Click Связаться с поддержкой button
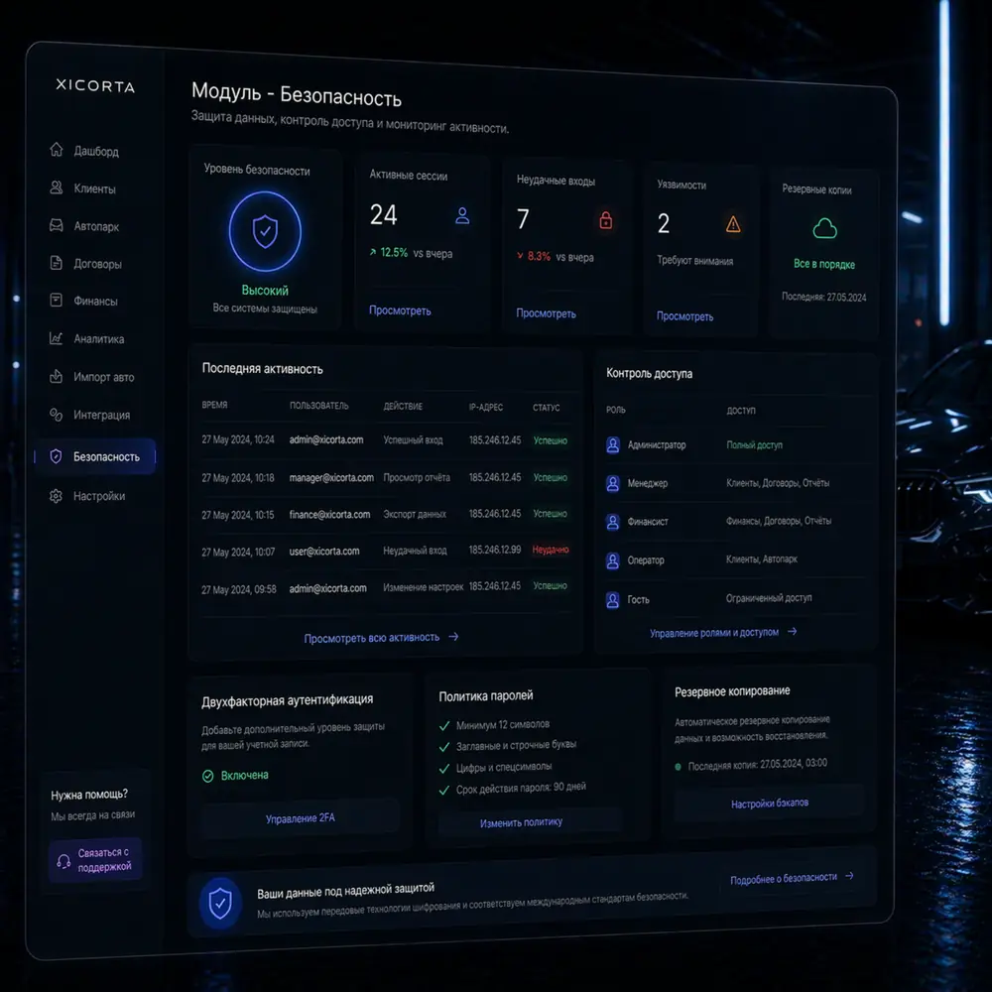Image resolution: width=992 pixels, height=992 pixels. coord(95,860)
